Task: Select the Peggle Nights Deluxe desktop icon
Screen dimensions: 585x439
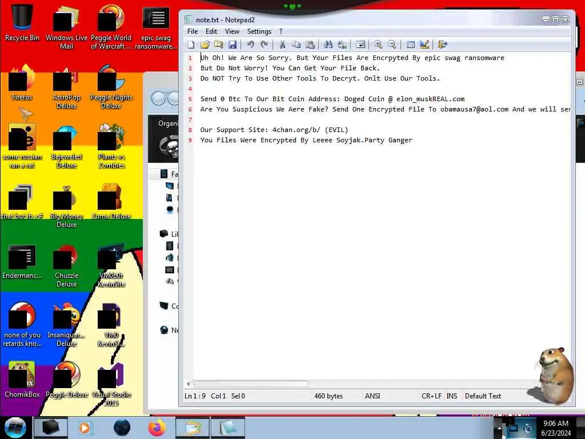Action: point(111,87)
